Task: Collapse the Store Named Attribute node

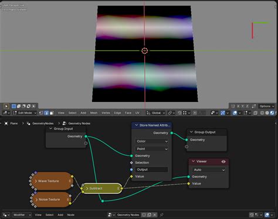Action: pyautogui.click(x=137, y=125)
